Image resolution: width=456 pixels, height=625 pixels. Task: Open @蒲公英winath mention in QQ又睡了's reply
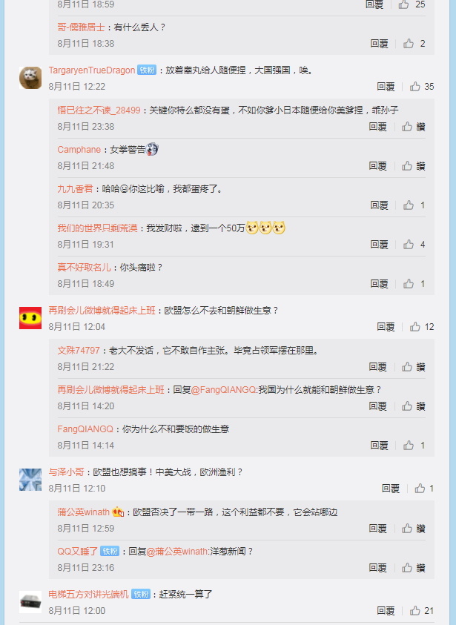tap(177, 552)
